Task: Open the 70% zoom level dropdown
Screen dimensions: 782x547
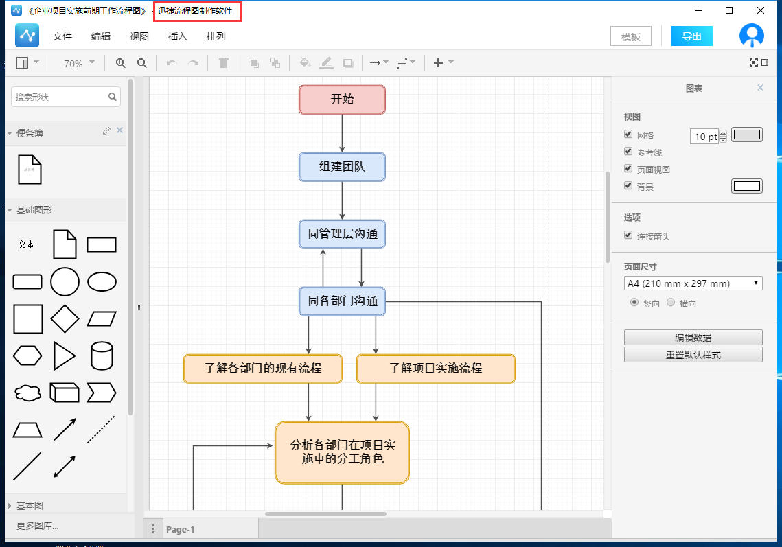Action: (x=79, y=63)
